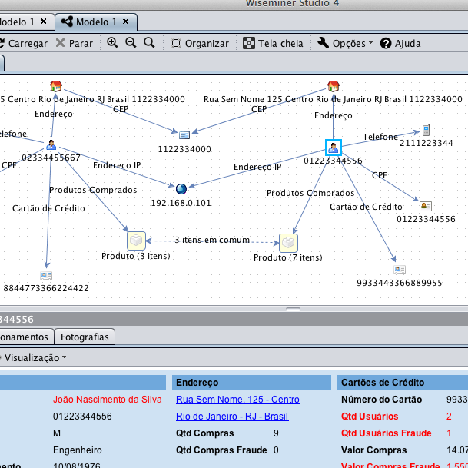Open the Rua Sem Nome, 125 - Centro link
Viewport: 468px width, 468px height.
tap(238, 400)
